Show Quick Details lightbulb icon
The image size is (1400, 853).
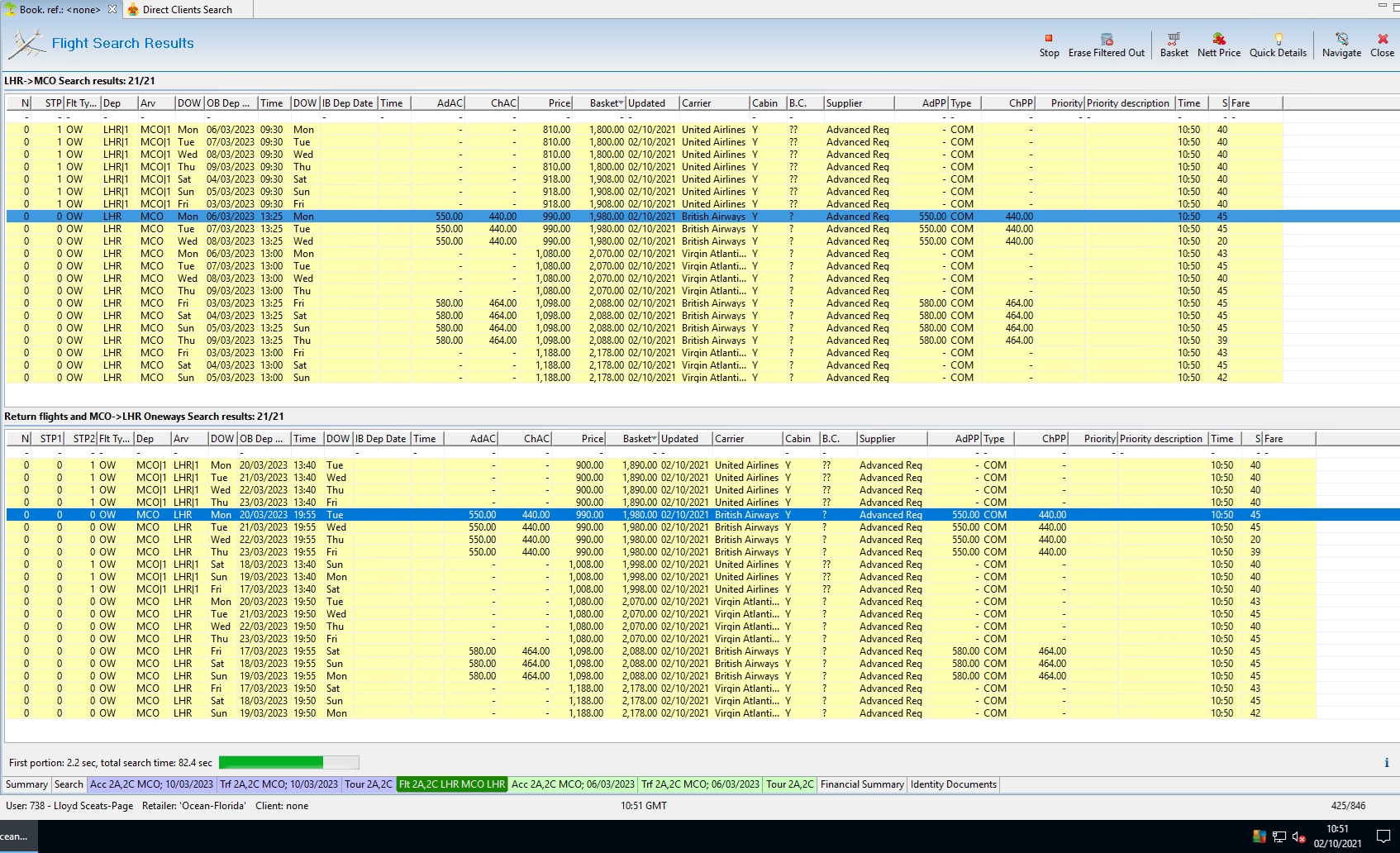click(1278, 39)
